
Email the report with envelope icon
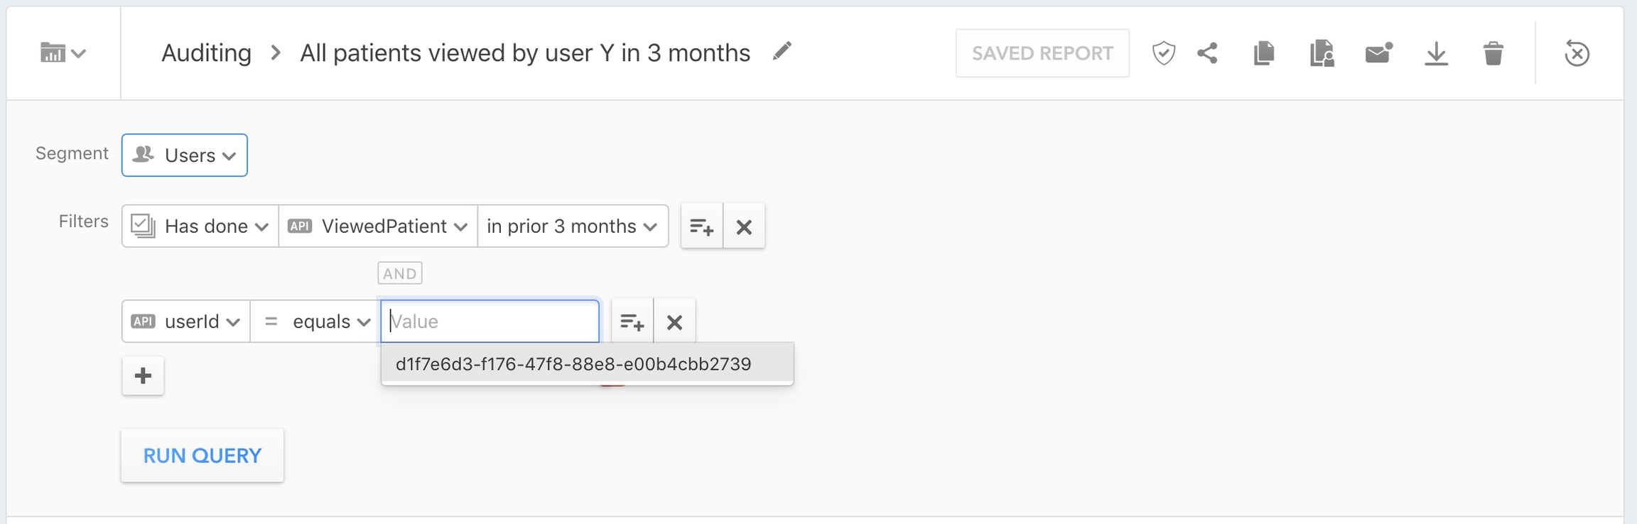pyautogui.click(x=1378, y=53)
